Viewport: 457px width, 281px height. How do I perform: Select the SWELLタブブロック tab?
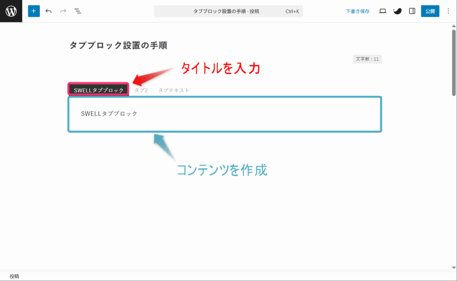pos(99,90)
